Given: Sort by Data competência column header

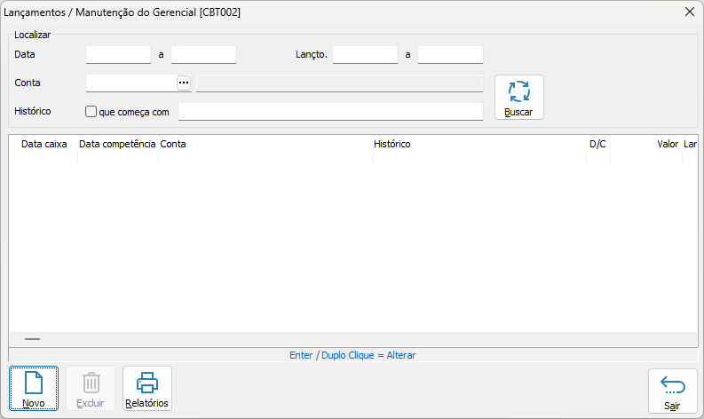Looking at the screenshot, I should (x=117, y=144).
